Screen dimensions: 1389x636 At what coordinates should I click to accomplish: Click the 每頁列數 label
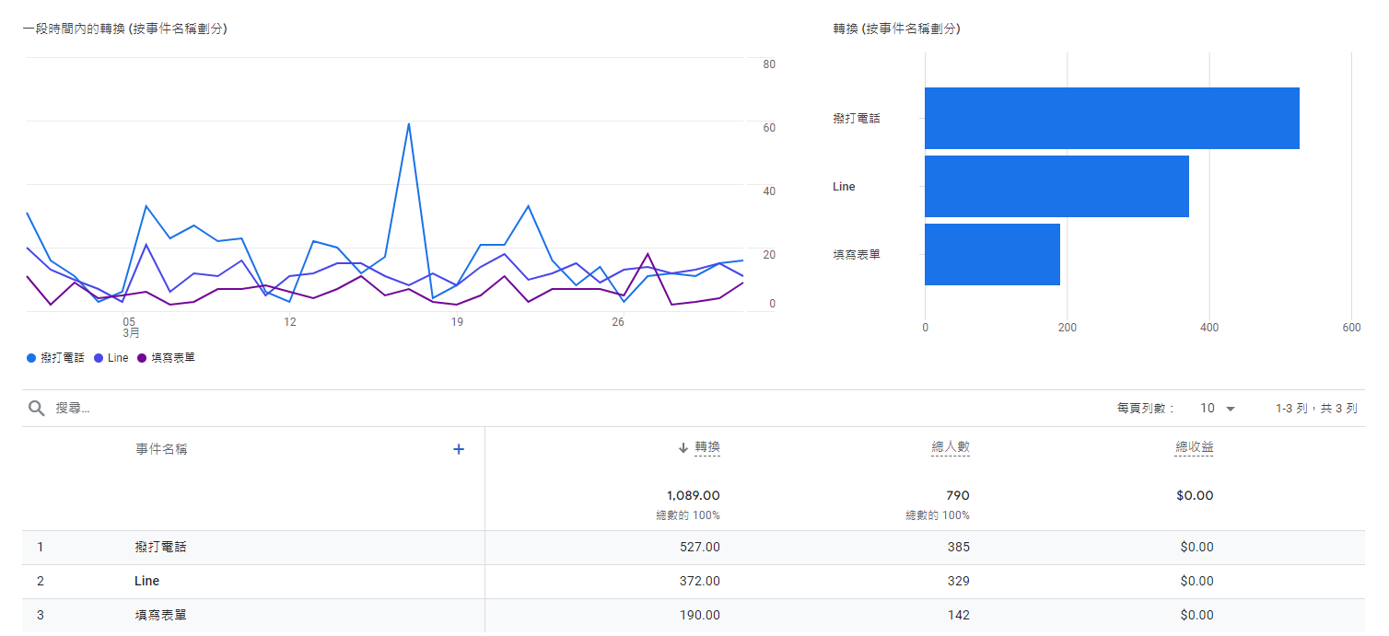click(1146, 409)
